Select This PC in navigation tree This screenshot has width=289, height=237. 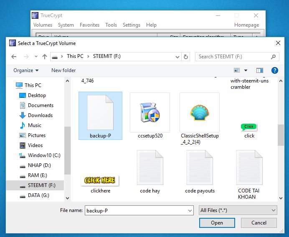[x=28, y=85]
